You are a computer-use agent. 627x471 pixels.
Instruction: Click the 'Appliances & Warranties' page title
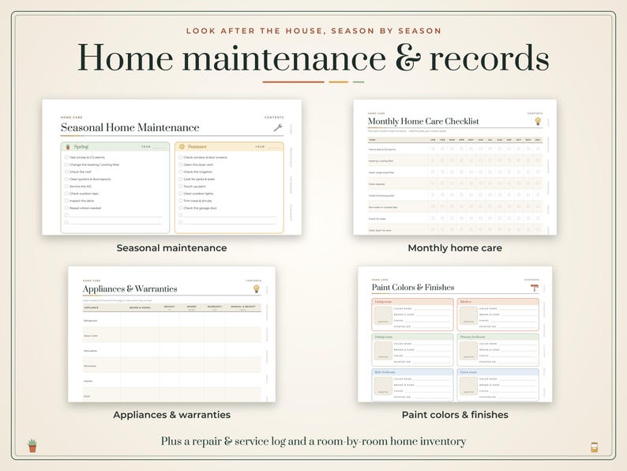tap(130, 288)
